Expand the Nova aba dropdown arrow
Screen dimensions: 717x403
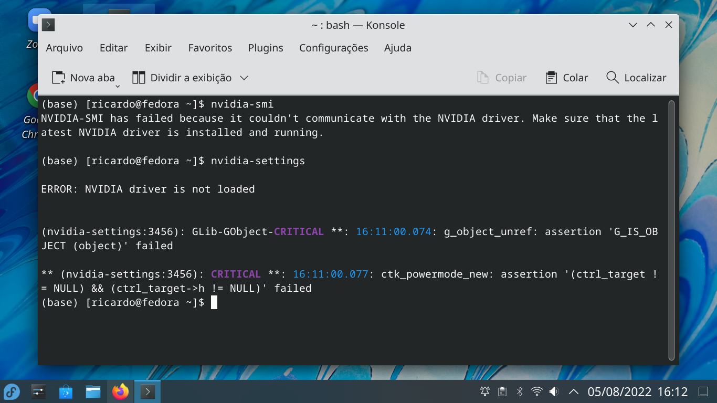tap(118, 86)
